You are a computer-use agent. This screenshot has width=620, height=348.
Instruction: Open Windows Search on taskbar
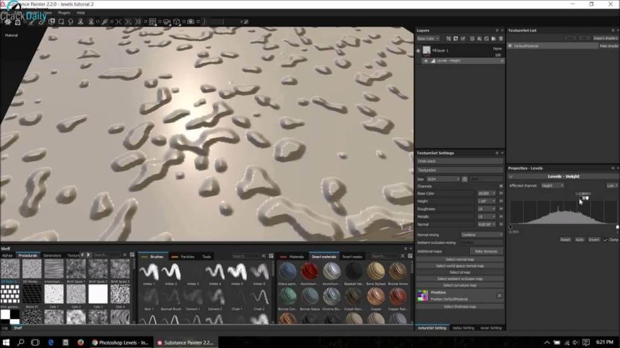pyautogui.click(x=21, y=342)
